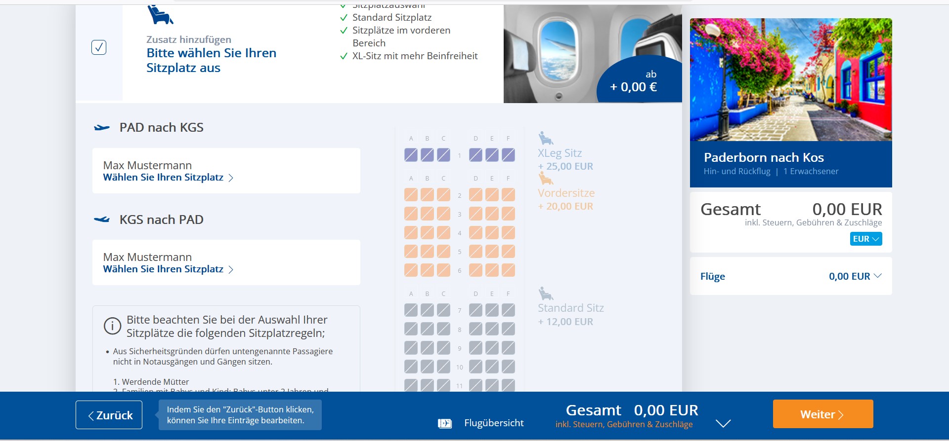Click the plane icon beside KGS nach PAD

tap(102, 220)
